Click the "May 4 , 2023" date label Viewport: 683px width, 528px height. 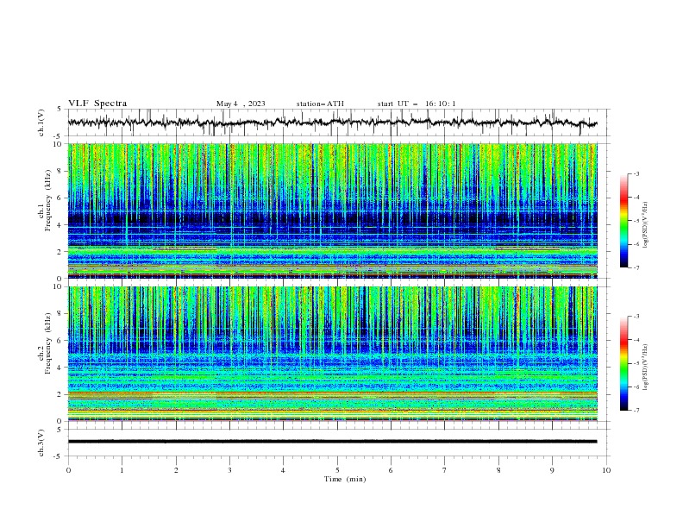coord(241,104)
